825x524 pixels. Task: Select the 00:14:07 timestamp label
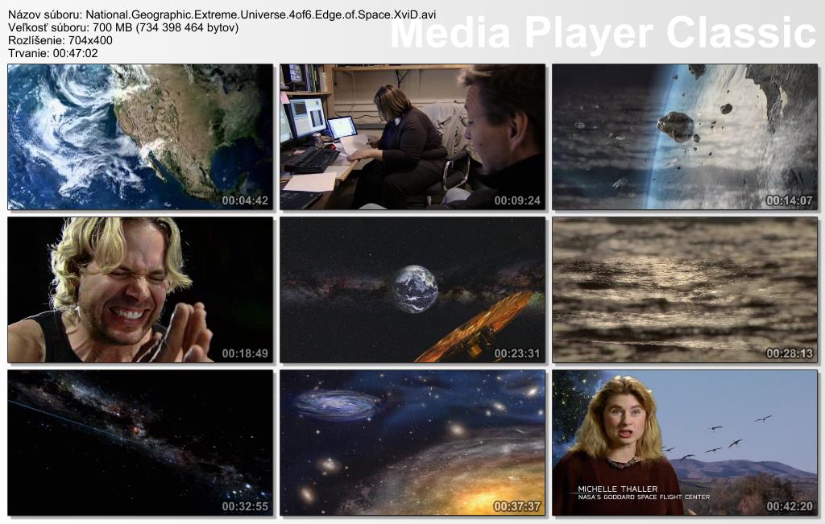point(789,200)
